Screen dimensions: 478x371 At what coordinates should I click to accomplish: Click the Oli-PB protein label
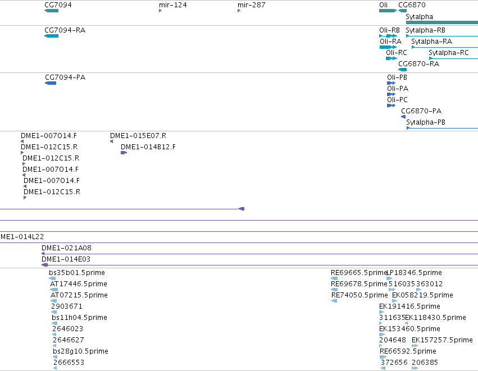pos(397,77)
